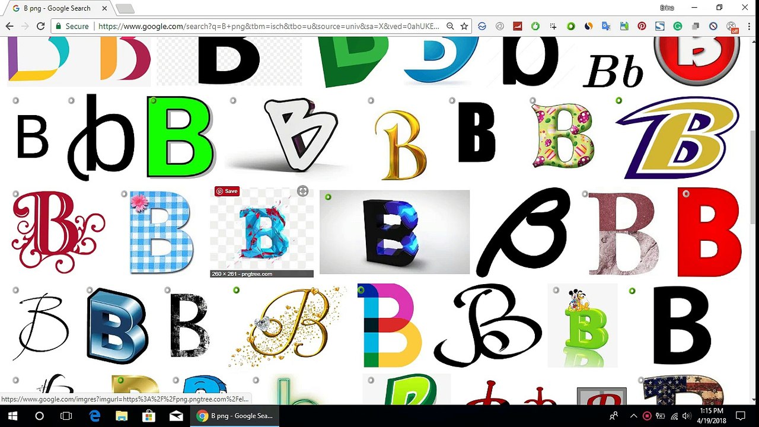Image resolution: width=759 pixels, height=427 pixels.
Task: Click the Brina profile button
Action: [667, 8]
